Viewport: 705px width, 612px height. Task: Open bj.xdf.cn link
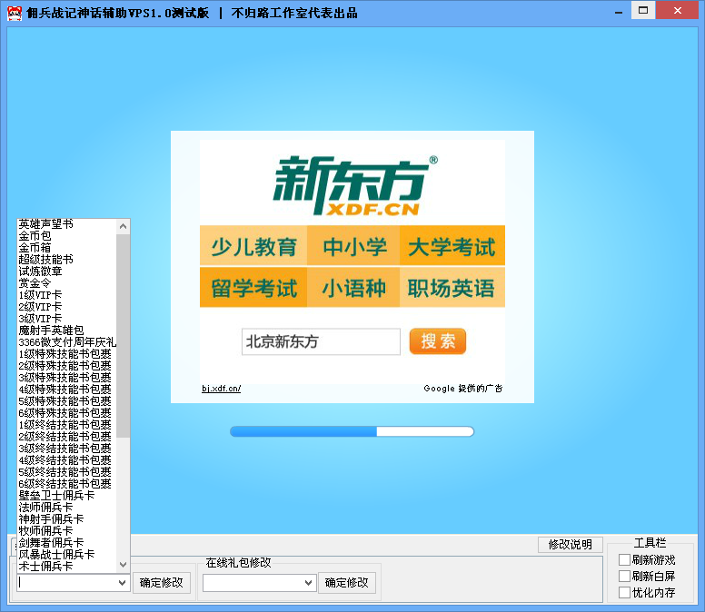[221, 389]
